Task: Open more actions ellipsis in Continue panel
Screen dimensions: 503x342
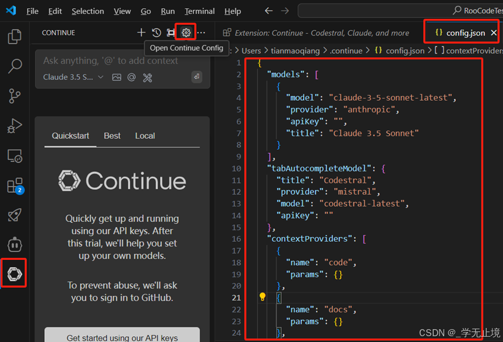Action: (x=201, y=33)
